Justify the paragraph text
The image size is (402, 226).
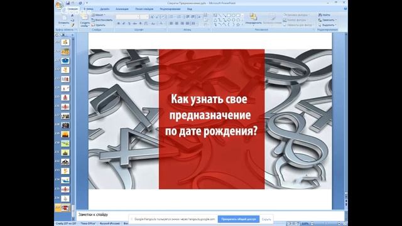tap(187, 23)
